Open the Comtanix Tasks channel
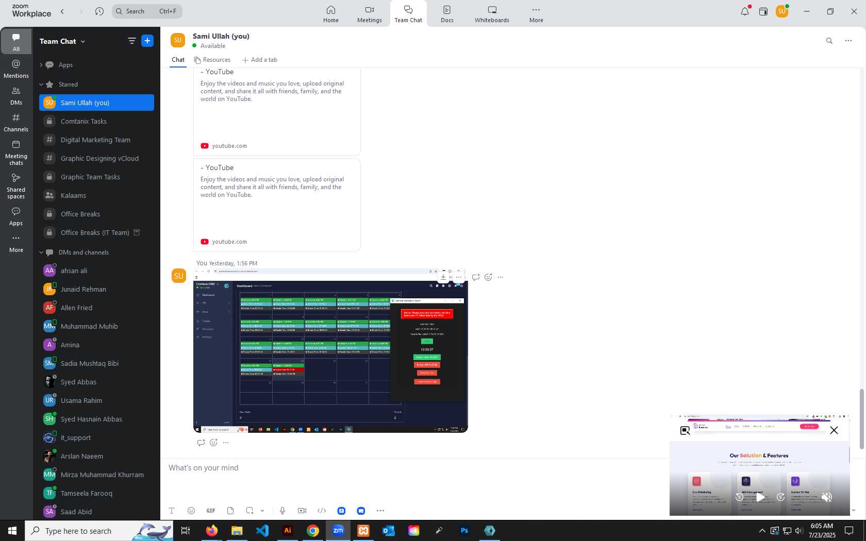This screenshot has width=866, height=541. pos(96,121)
